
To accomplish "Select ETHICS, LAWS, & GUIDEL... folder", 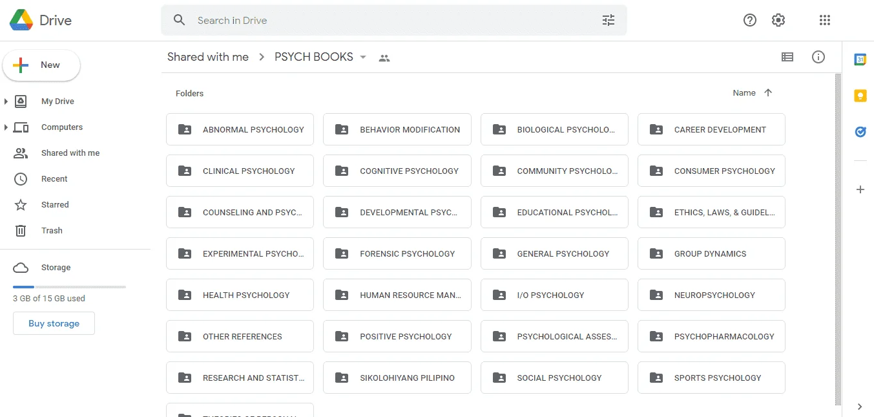I will coord(711,212).
